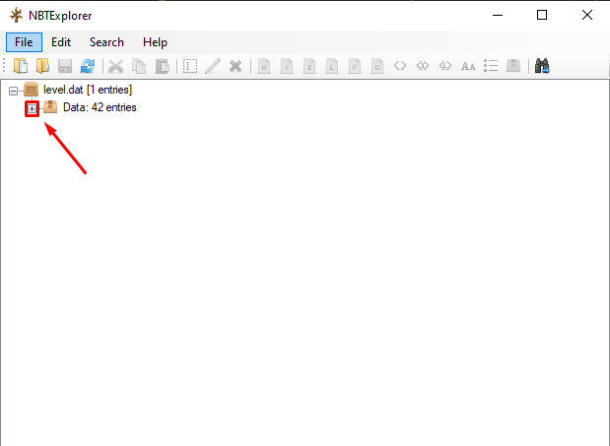
Task: Click the Refresh toolbar icon
Action: (88, 66)
